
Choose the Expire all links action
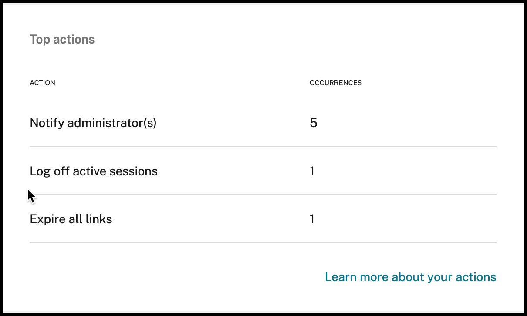pos(71,219)
